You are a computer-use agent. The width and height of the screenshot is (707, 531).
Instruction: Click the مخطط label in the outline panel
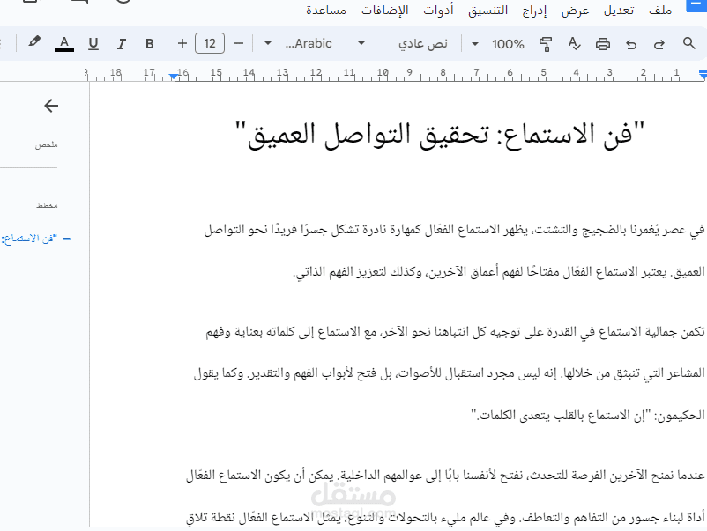(x=47, y=205)
